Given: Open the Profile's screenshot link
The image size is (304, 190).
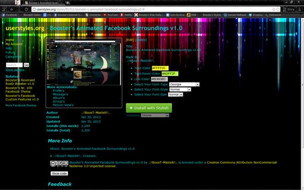Looking at the screenshot, I should pos(58,90).
